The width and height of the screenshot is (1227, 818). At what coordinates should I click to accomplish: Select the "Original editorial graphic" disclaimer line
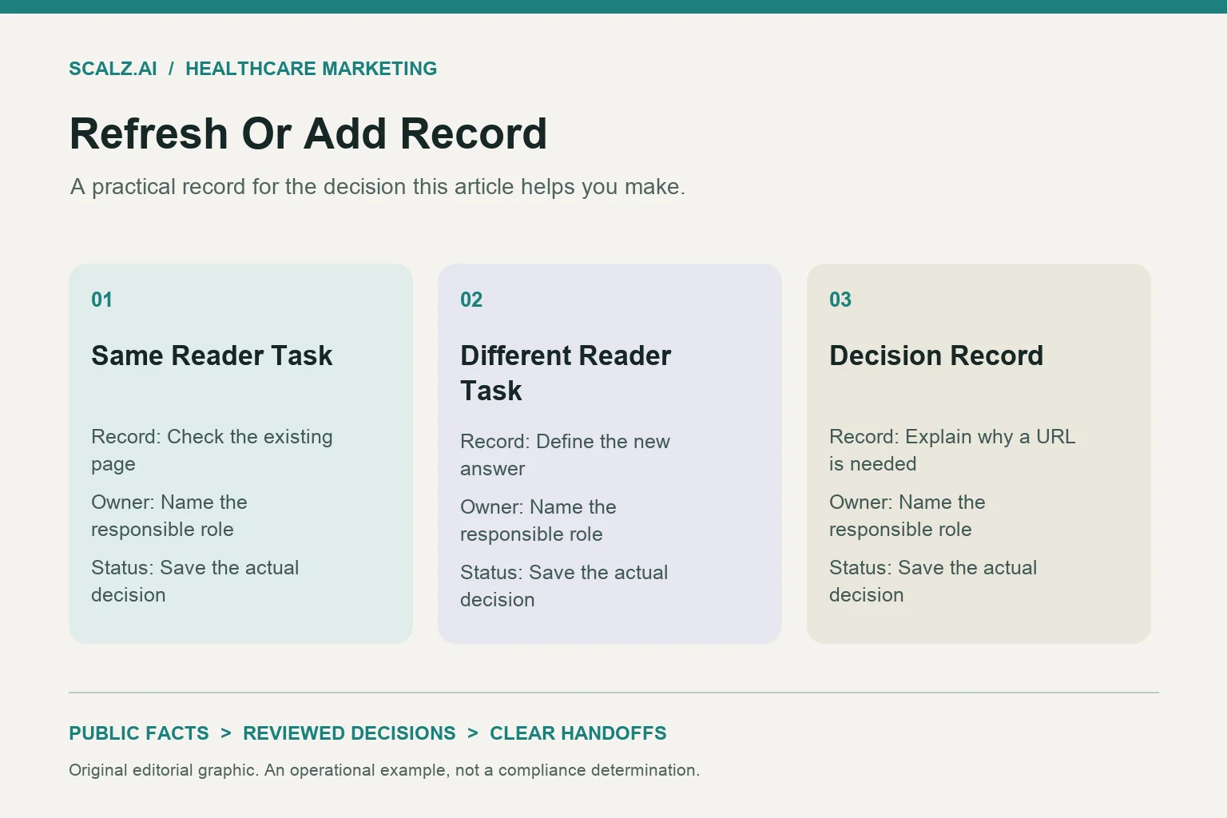pyautogui.click(x=384, y=770)
